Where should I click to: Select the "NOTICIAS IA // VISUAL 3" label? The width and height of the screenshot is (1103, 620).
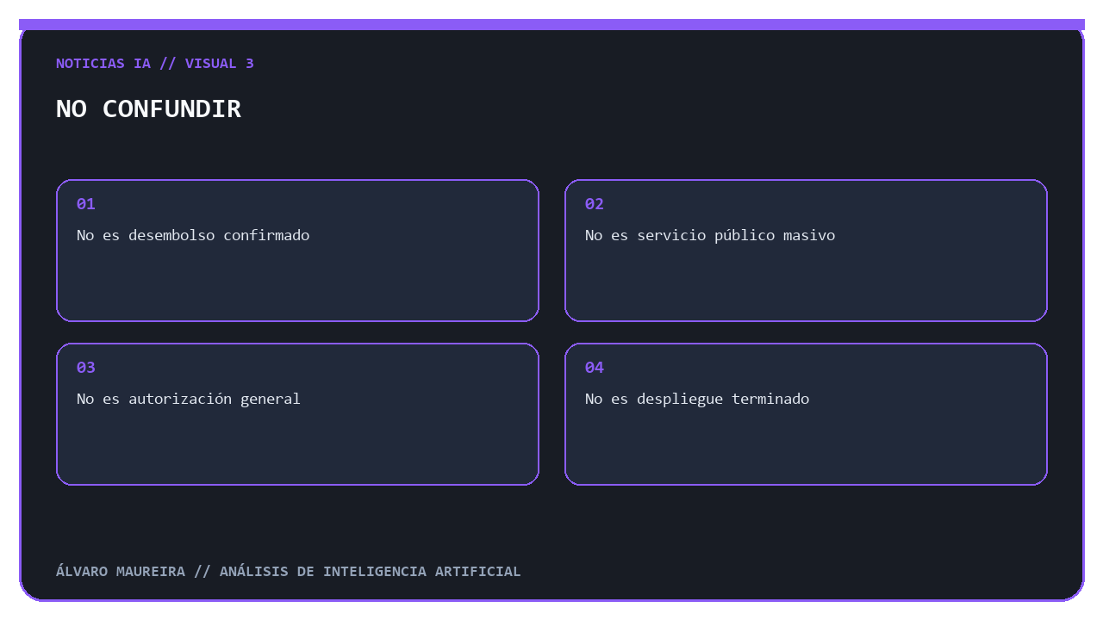[155, 63]
